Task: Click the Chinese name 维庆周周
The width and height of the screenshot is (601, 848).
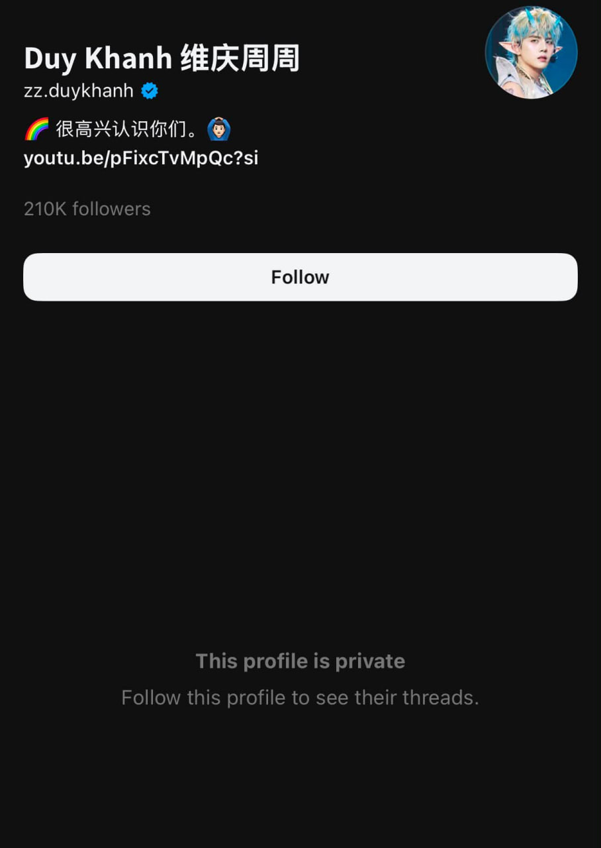Action: tap(240, 58)
